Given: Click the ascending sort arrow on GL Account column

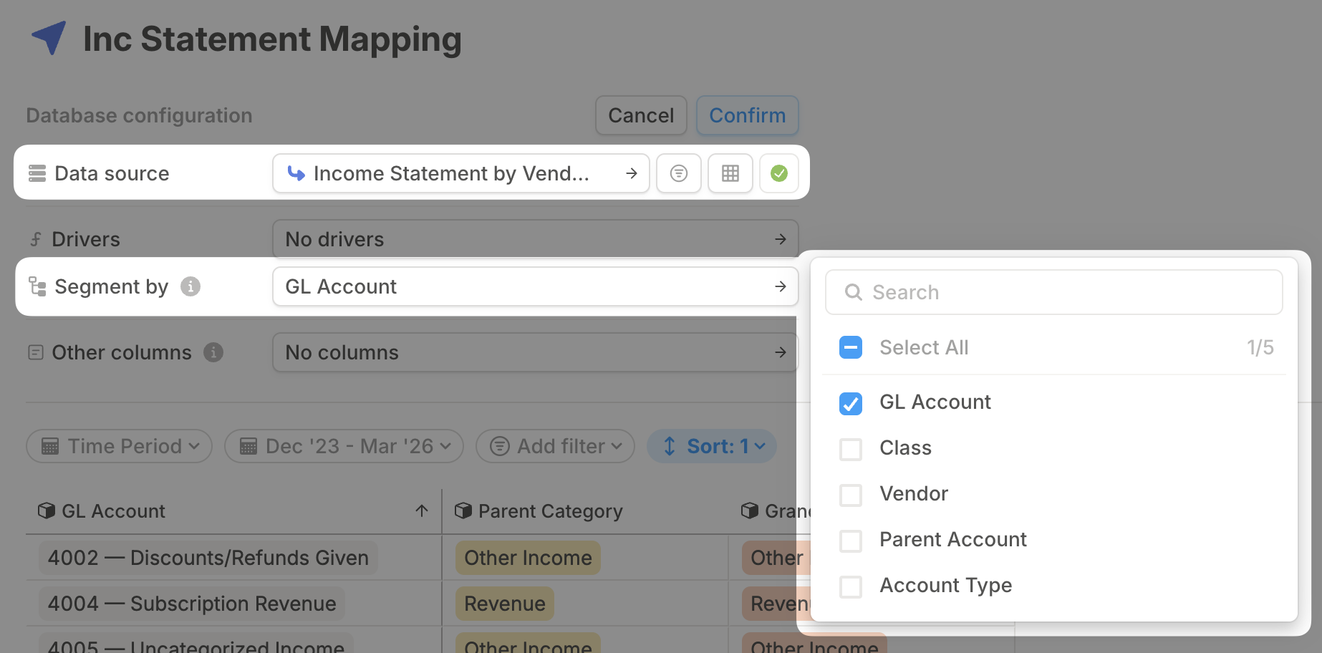Looking at the screenshot, I should [422, 511].
